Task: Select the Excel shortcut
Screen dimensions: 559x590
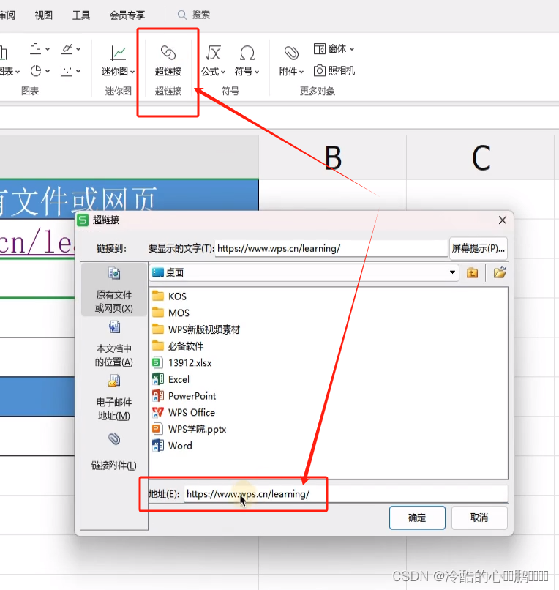Action: click(170, 379)
